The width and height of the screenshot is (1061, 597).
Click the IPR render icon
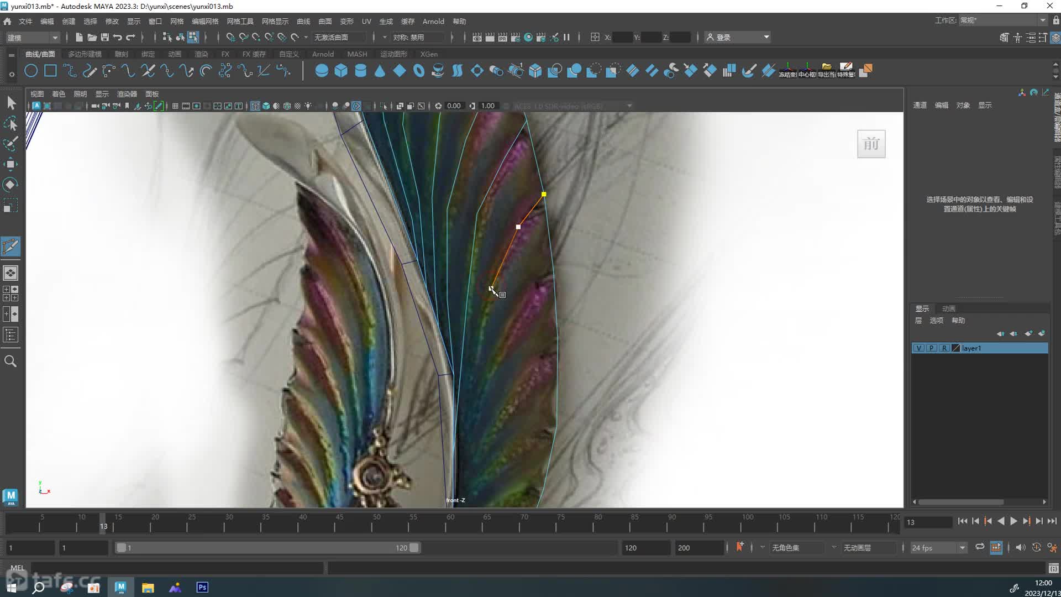(502, 37)
